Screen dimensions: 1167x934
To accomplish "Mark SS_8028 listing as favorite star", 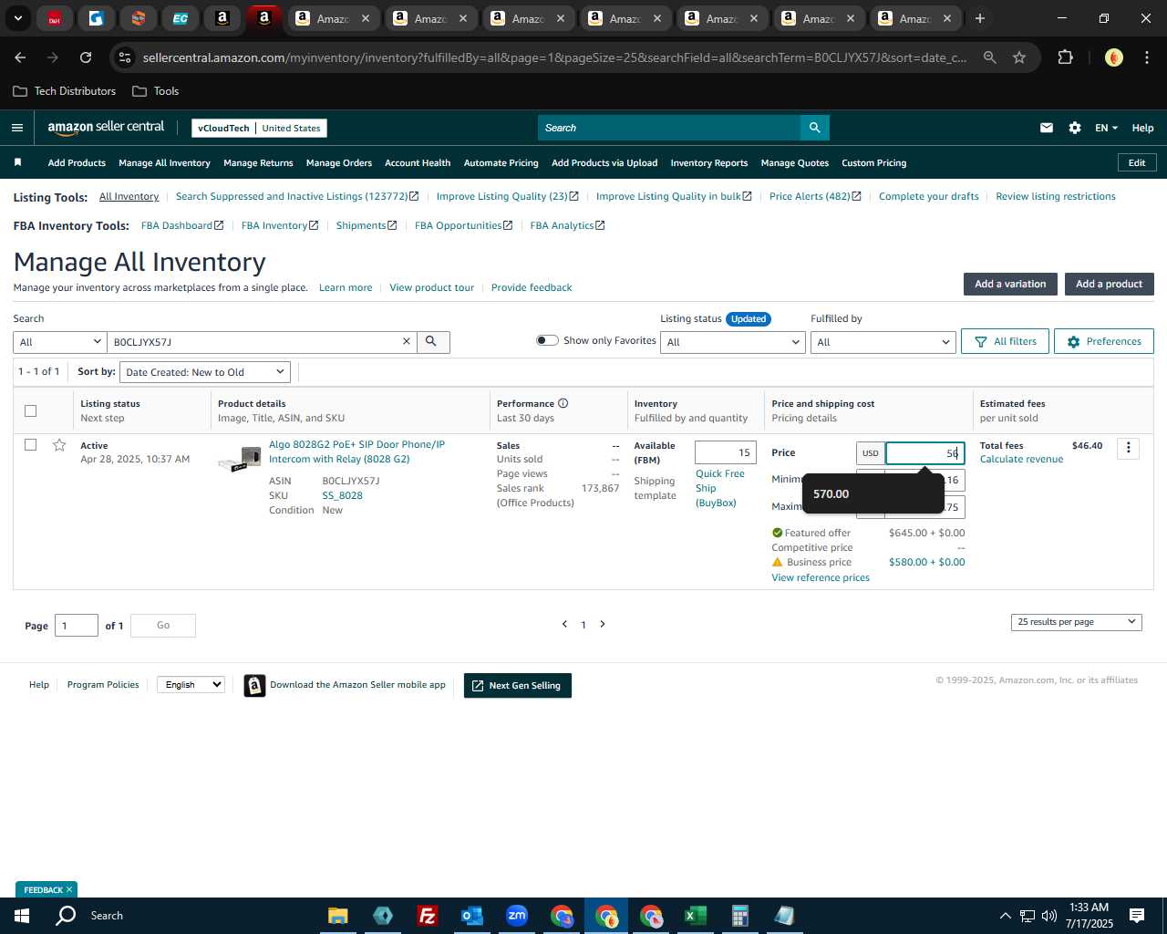I will [x=59, y=445].
